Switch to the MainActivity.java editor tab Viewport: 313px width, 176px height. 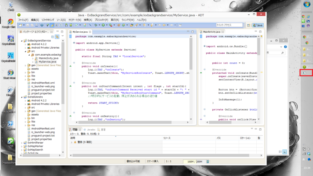pyautogui.click(x=212, y=32)
